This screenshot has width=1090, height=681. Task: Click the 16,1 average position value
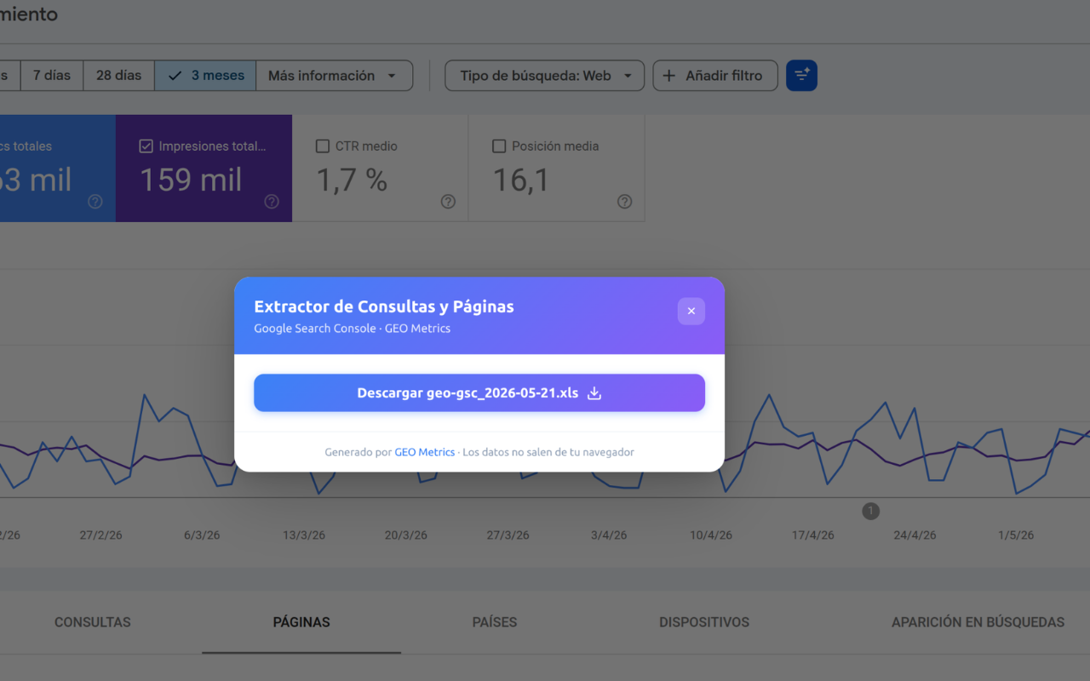[521, 180]
